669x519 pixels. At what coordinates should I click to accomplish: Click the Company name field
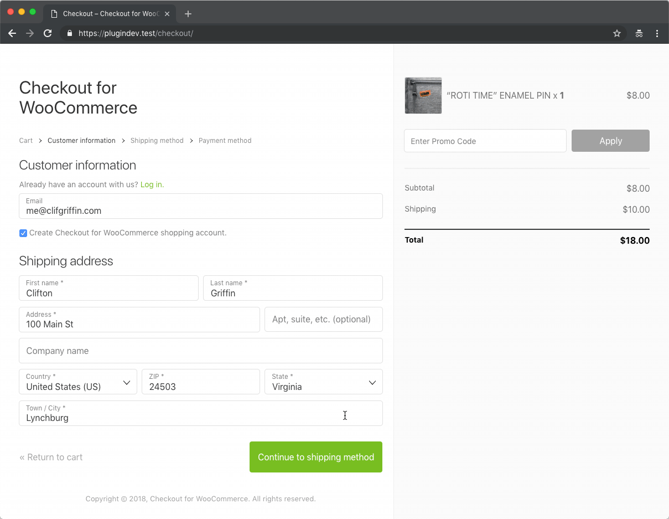point(201,351)
